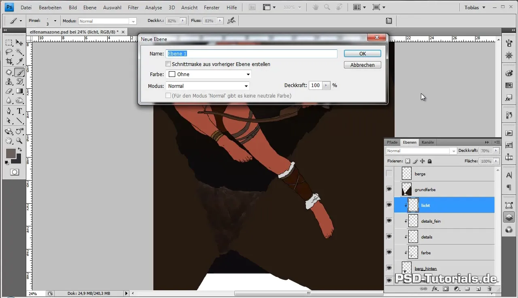Select the Spot Healing Brush tool
Viewport: 518px width, 298px height.
click(9, 72)
